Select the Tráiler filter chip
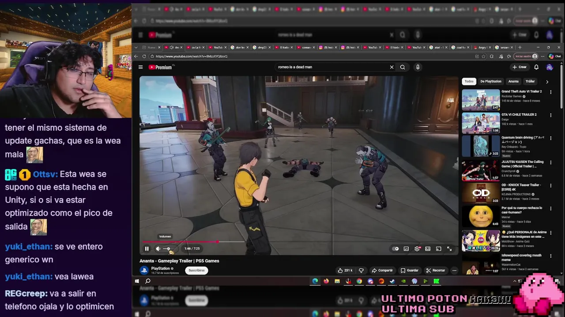This screenshot has height=317, width=565. tap(530, 81)
